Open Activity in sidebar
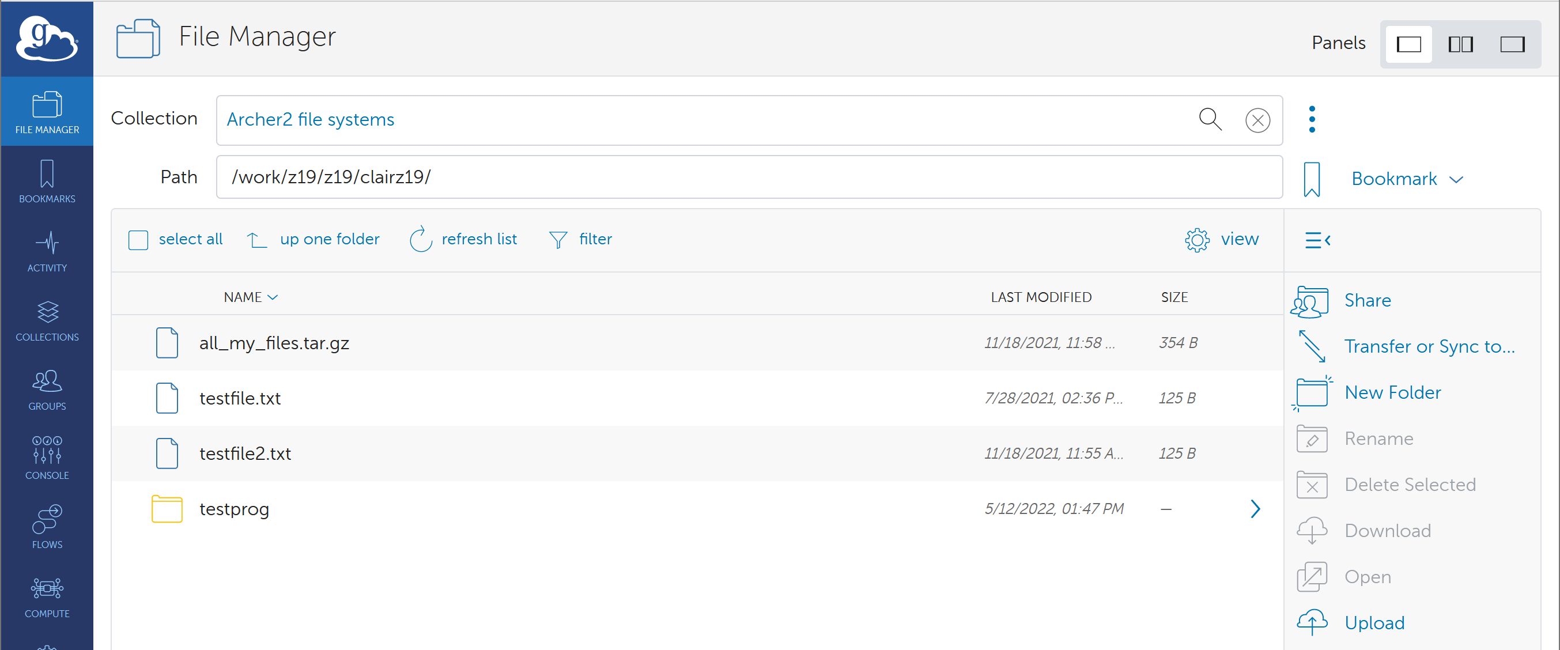 click(47, 250)
